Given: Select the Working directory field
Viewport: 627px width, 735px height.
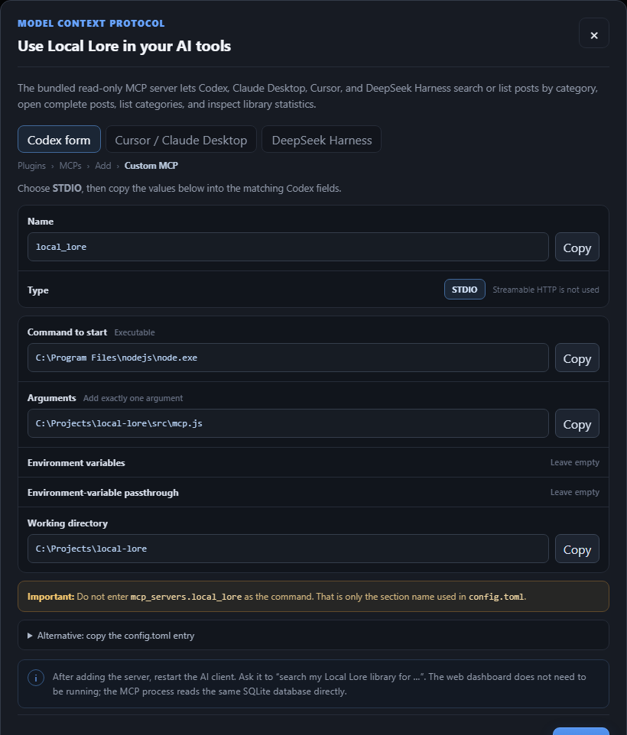Looking at the screenshot, I should pyautogui.click(x=288, y=549).
